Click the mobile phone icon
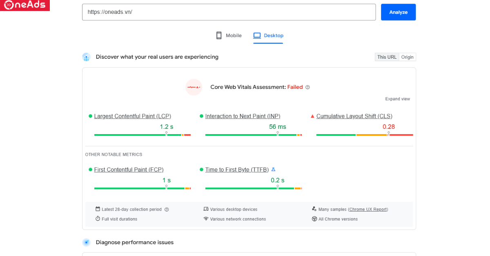The image size is (490, 256). tap(219, 35)
